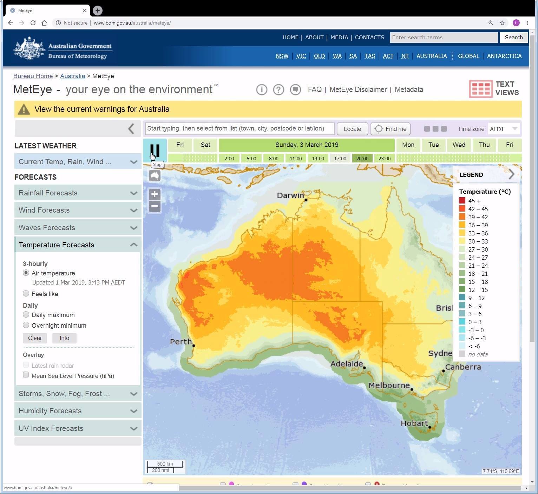This screenshot has height=494, width=538.
Task: Click the Enter search terms field
Action: [x=444, y=38]
